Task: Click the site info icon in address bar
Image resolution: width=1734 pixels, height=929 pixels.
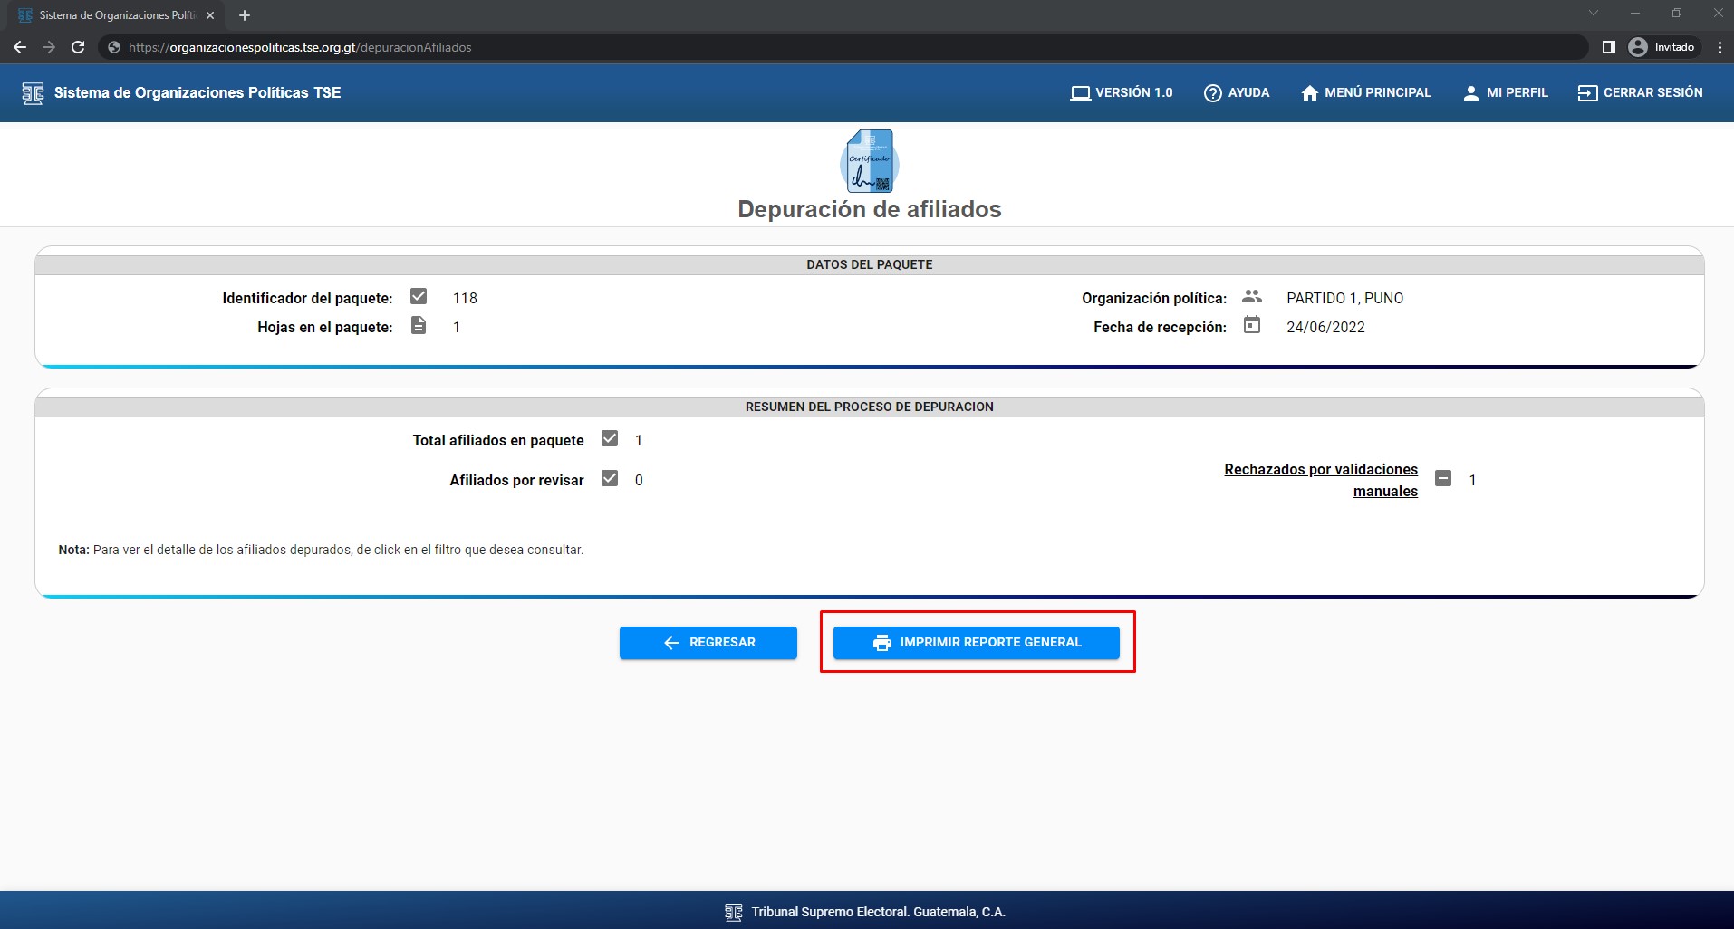Action: [x=114, y=47]
